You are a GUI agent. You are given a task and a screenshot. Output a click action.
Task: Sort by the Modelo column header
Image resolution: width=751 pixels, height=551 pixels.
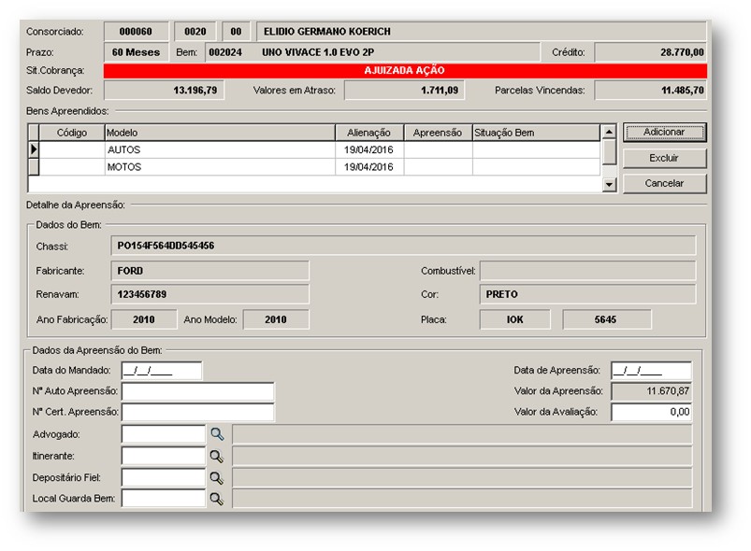click(x=220, y=133)
